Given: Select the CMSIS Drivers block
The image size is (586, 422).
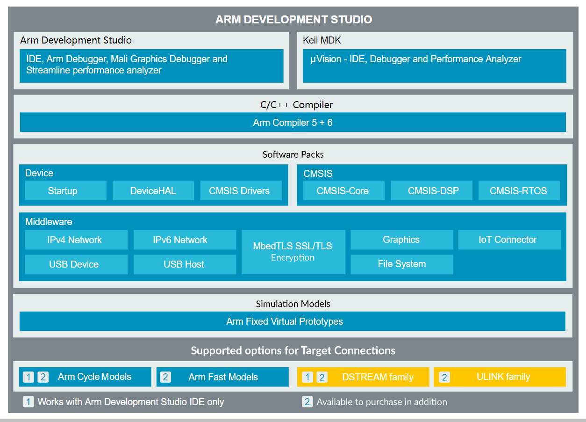Looking at the screenshot, I should [241, 190].
